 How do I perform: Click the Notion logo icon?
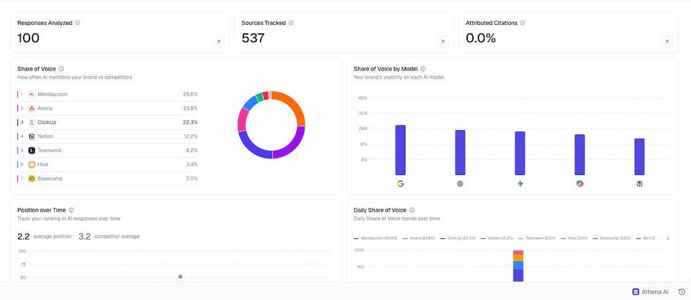coord(31,136)
